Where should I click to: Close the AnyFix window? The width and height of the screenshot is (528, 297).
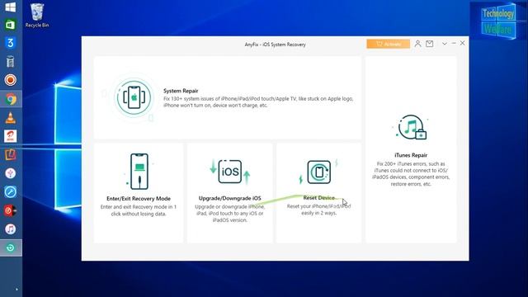(462, 43)
